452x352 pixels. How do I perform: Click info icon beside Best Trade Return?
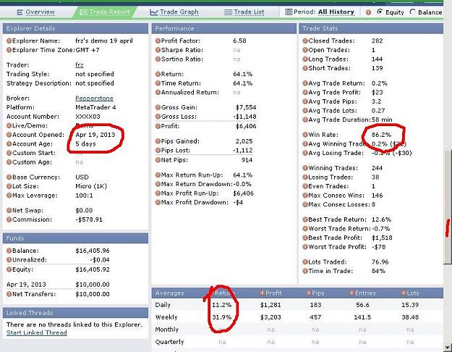point(305,219)
